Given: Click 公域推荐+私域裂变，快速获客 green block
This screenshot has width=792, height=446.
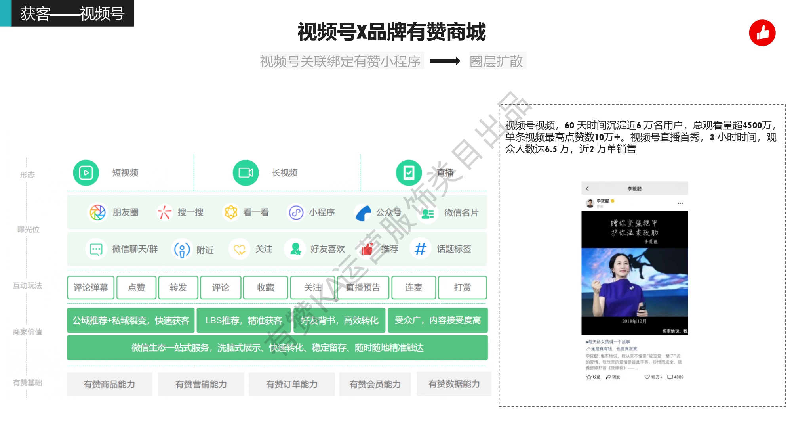Looking at the screenshot, I should tap(131, 320).
